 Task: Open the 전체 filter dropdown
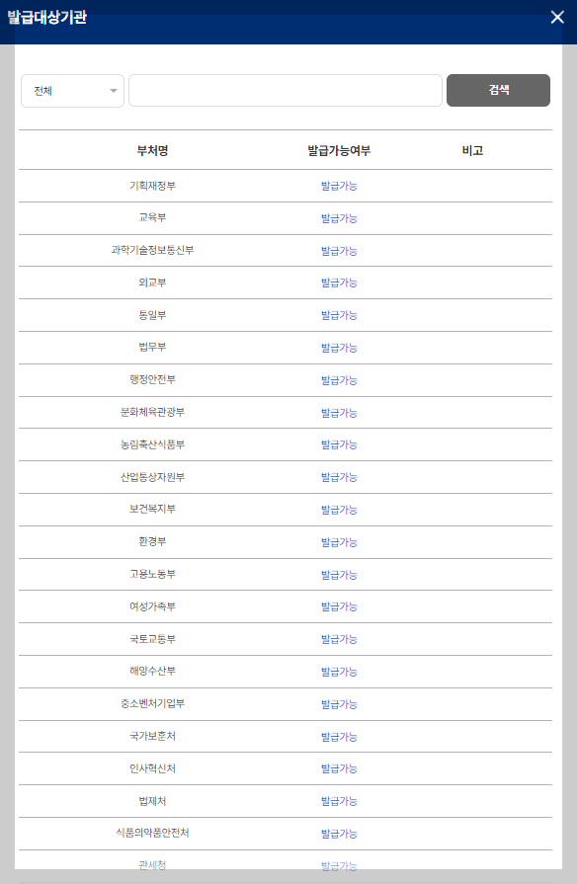(72, 90)
